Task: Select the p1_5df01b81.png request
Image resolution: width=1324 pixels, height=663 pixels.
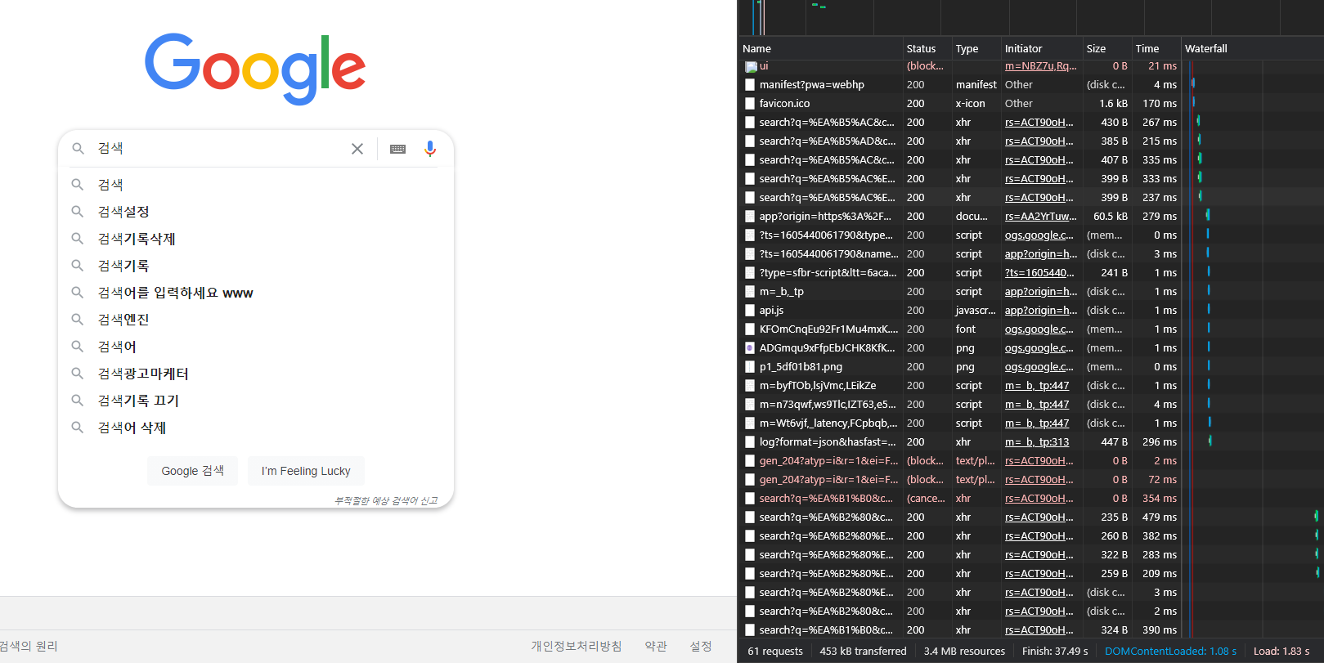Action: tap(801, 367)
